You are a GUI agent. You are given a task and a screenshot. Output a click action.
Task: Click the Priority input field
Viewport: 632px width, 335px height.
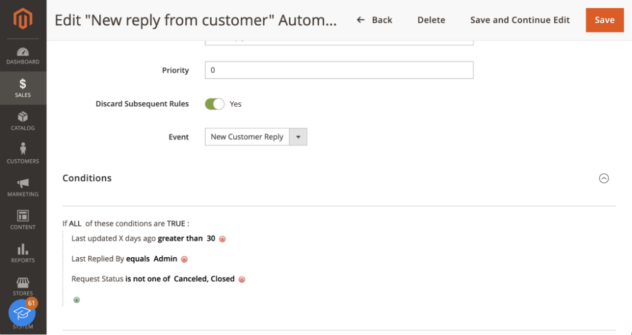click(339, 70)
